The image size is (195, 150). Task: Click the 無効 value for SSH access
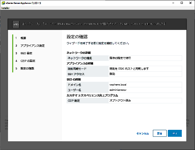pyautogui.click(x=112, y=74)
